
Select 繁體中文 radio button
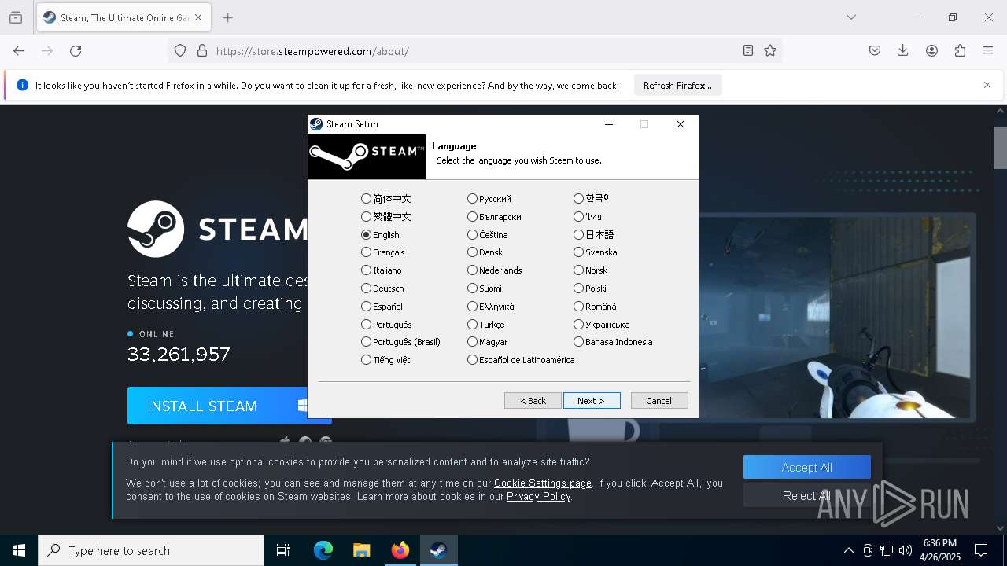[386, 217]
